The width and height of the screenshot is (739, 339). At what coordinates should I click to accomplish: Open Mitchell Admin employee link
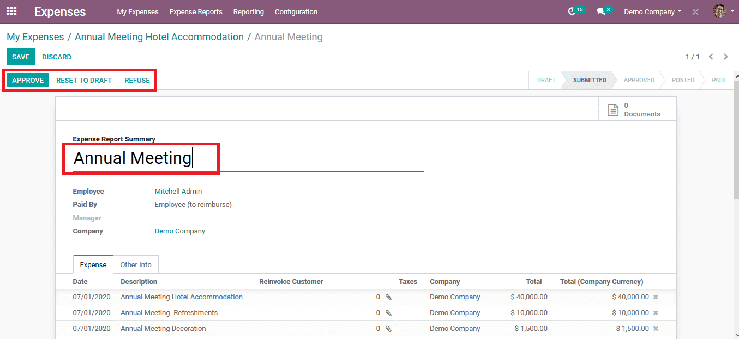coord(178,192)
